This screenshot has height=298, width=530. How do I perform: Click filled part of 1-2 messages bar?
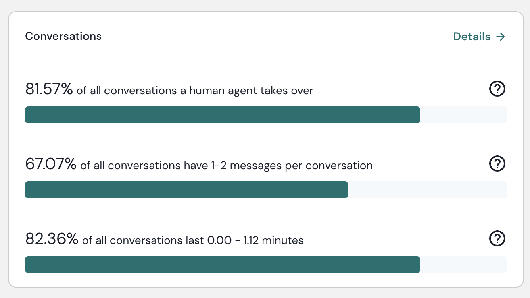186,190
